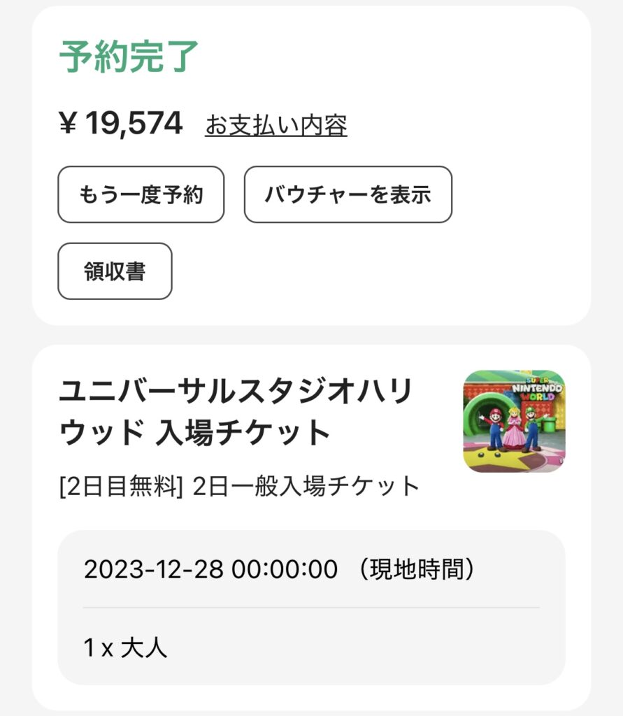Viewport: 623px width, 716px height.
Task: Click the (現地時間) local time label
Action: point(417,569)
